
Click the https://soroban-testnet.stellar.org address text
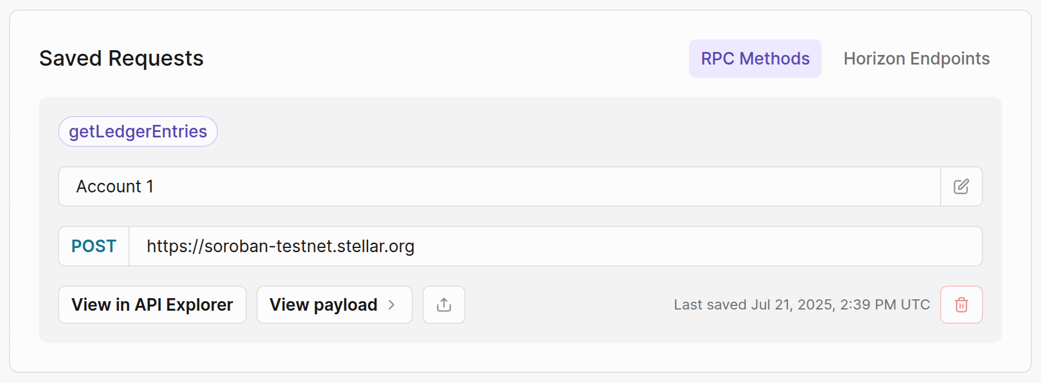pyautogui.click(x=280, y=246)
